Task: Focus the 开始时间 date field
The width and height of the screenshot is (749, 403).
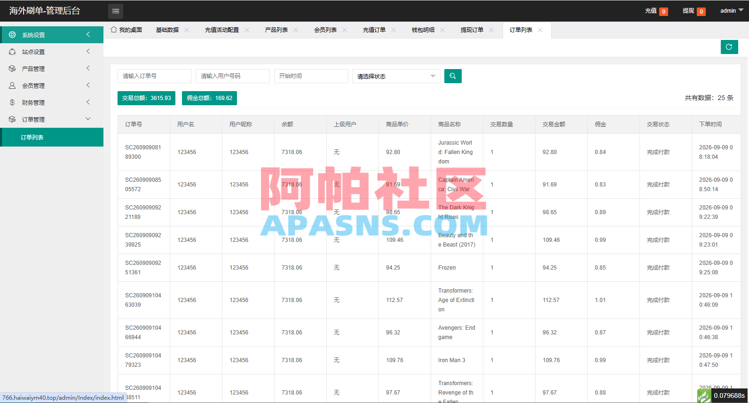Action: point(311,76)
